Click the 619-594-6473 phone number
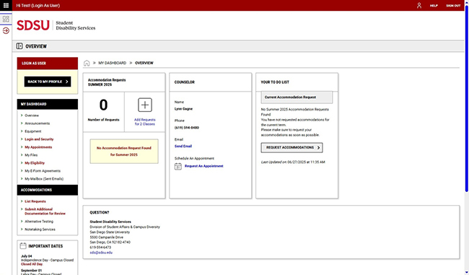Image resolution: width=469 pixels, height=275 pixels. (100, 248)
